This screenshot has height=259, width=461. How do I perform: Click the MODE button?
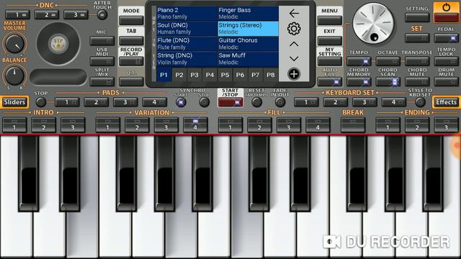pos(131,20)
